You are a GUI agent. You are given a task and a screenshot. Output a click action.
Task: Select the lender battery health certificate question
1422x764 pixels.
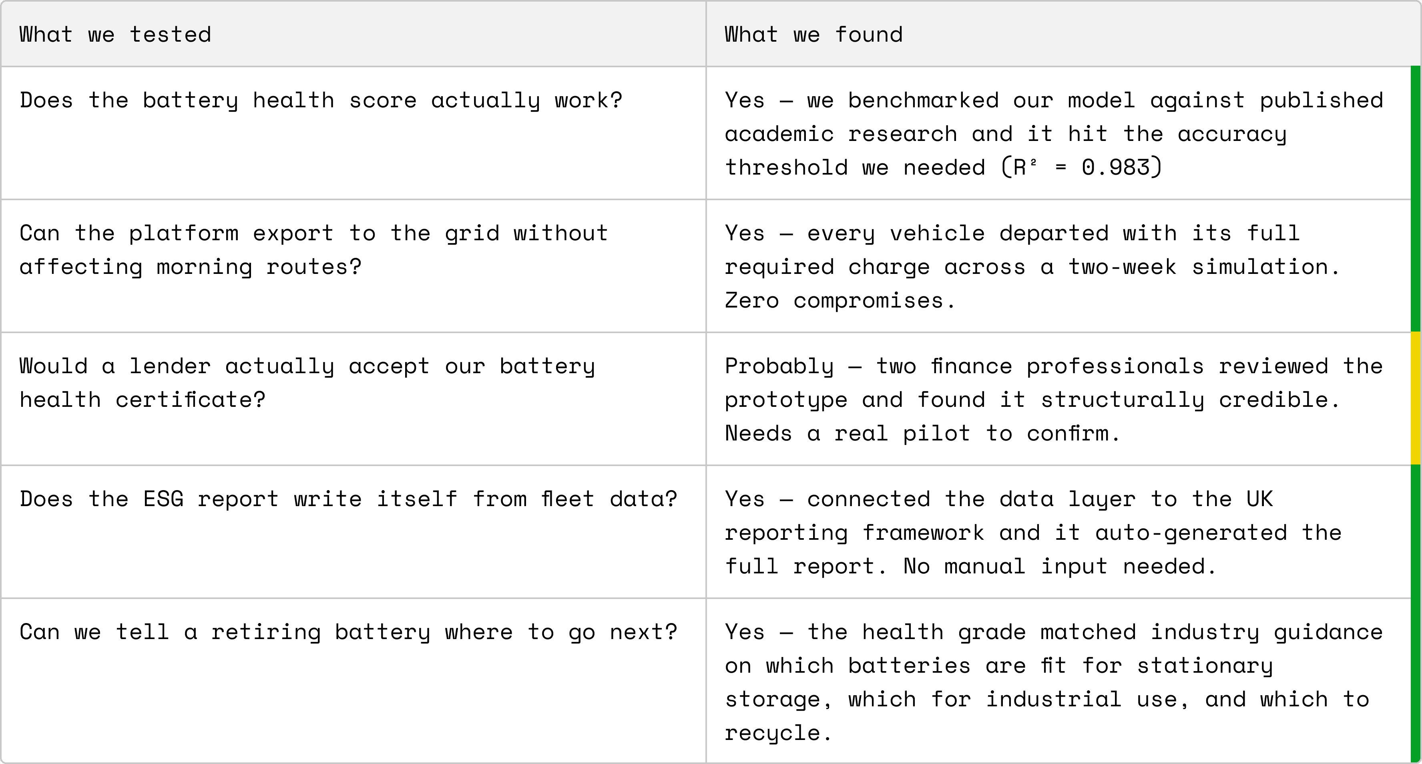[353, 399]
